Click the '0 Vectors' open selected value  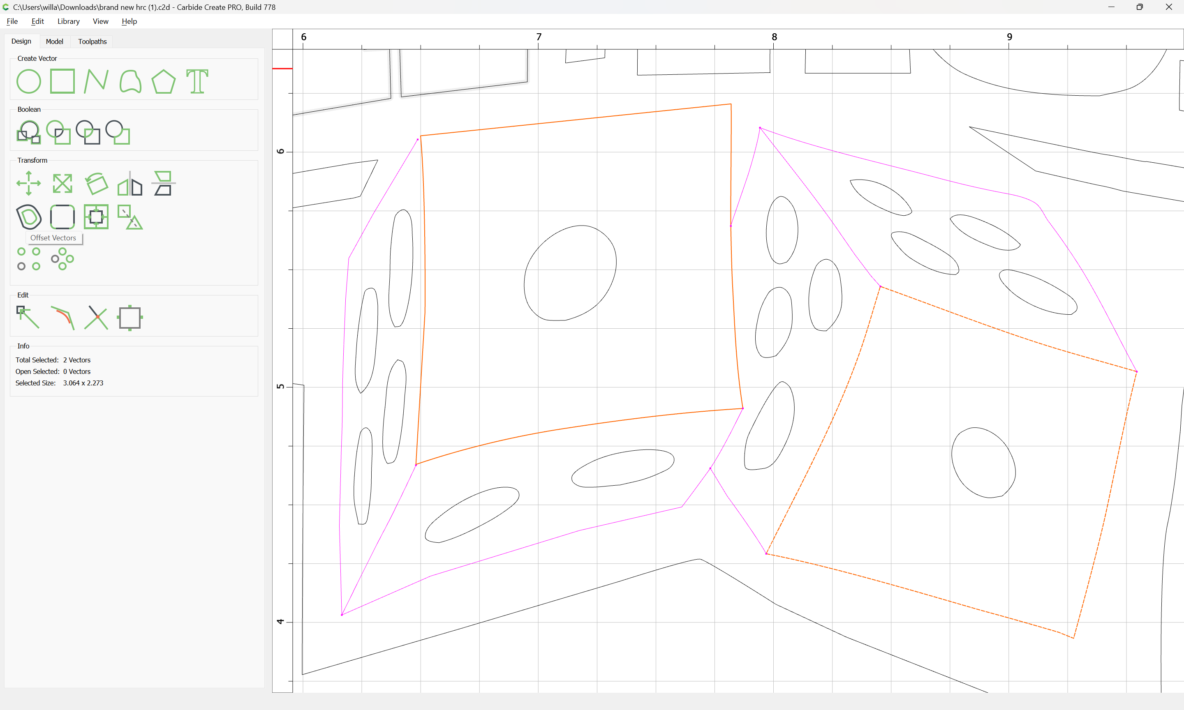click(x=76, y=371)
